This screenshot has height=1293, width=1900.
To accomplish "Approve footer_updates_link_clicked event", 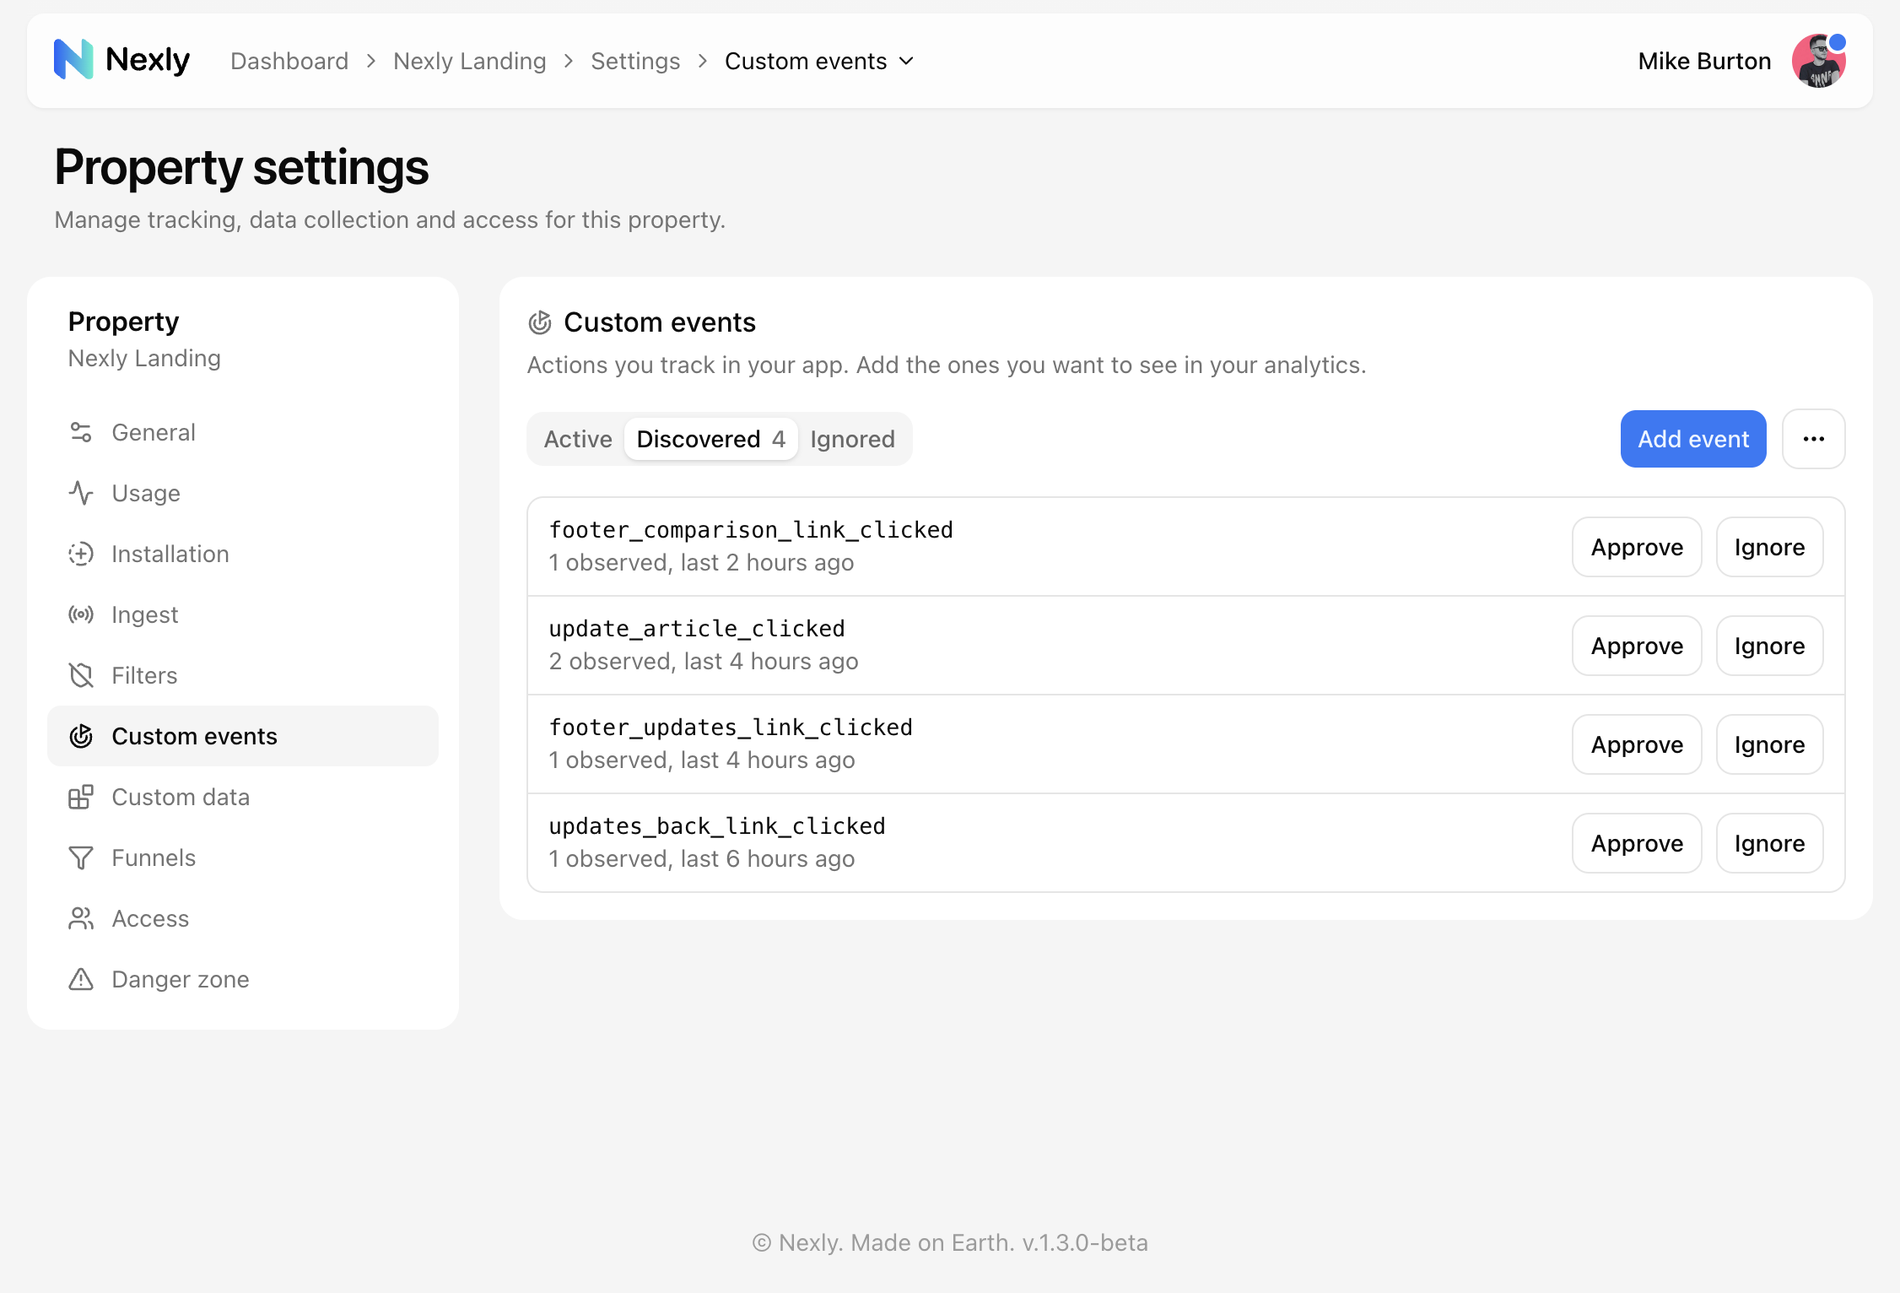I will tap(1637, 744).
